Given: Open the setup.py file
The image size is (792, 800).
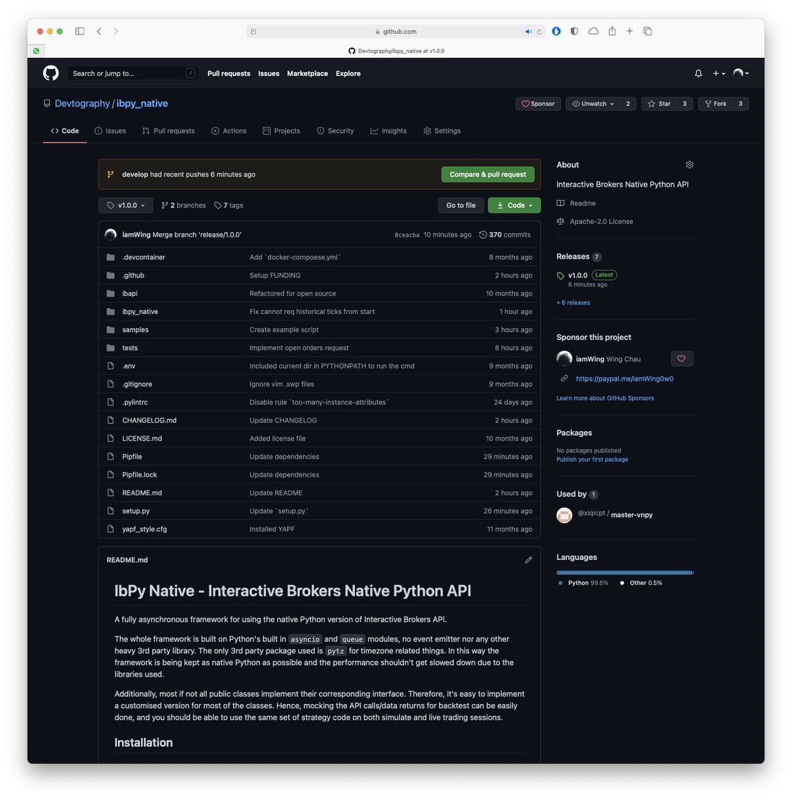Looking at the screenshot, I should 136,511.
